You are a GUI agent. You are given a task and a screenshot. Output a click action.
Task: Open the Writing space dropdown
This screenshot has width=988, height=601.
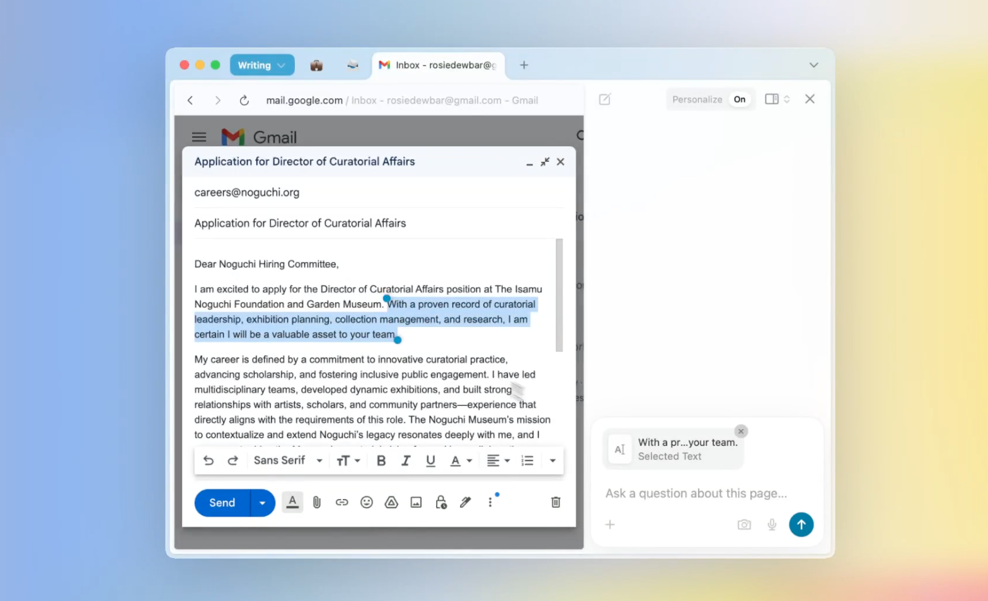[x=262, y=65]
